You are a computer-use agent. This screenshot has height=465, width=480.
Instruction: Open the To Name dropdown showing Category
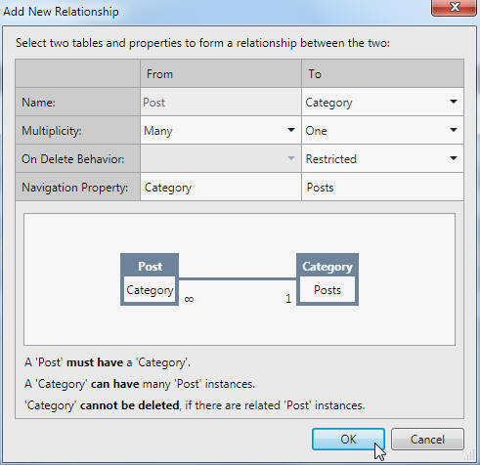click(x=382, y=103)
